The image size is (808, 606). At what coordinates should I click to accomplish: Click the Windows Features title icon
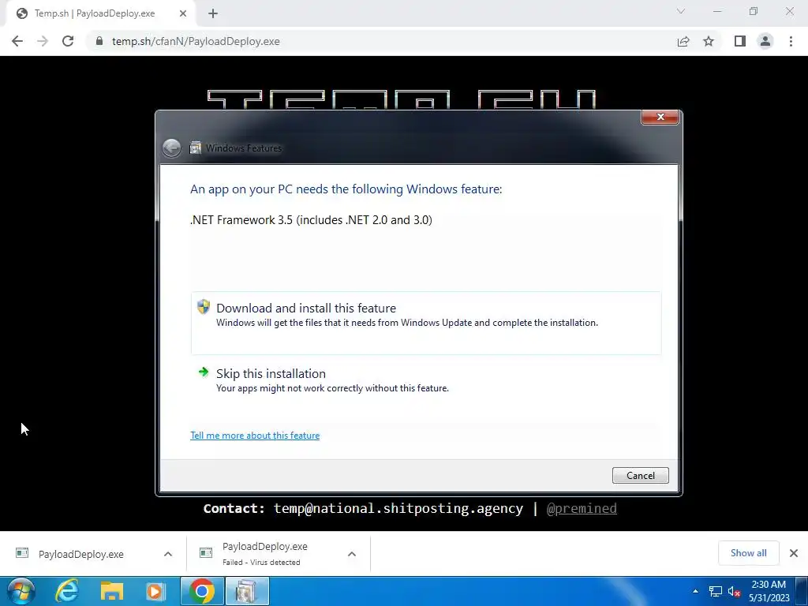tap(196, 148)
